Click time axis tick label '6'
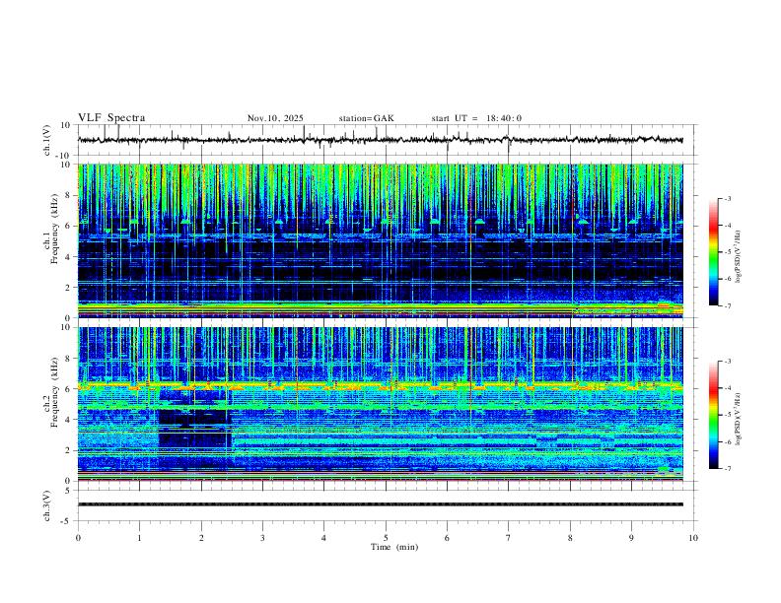The width and height of the screenshot is (781, 603). click(x=447, y=538)
